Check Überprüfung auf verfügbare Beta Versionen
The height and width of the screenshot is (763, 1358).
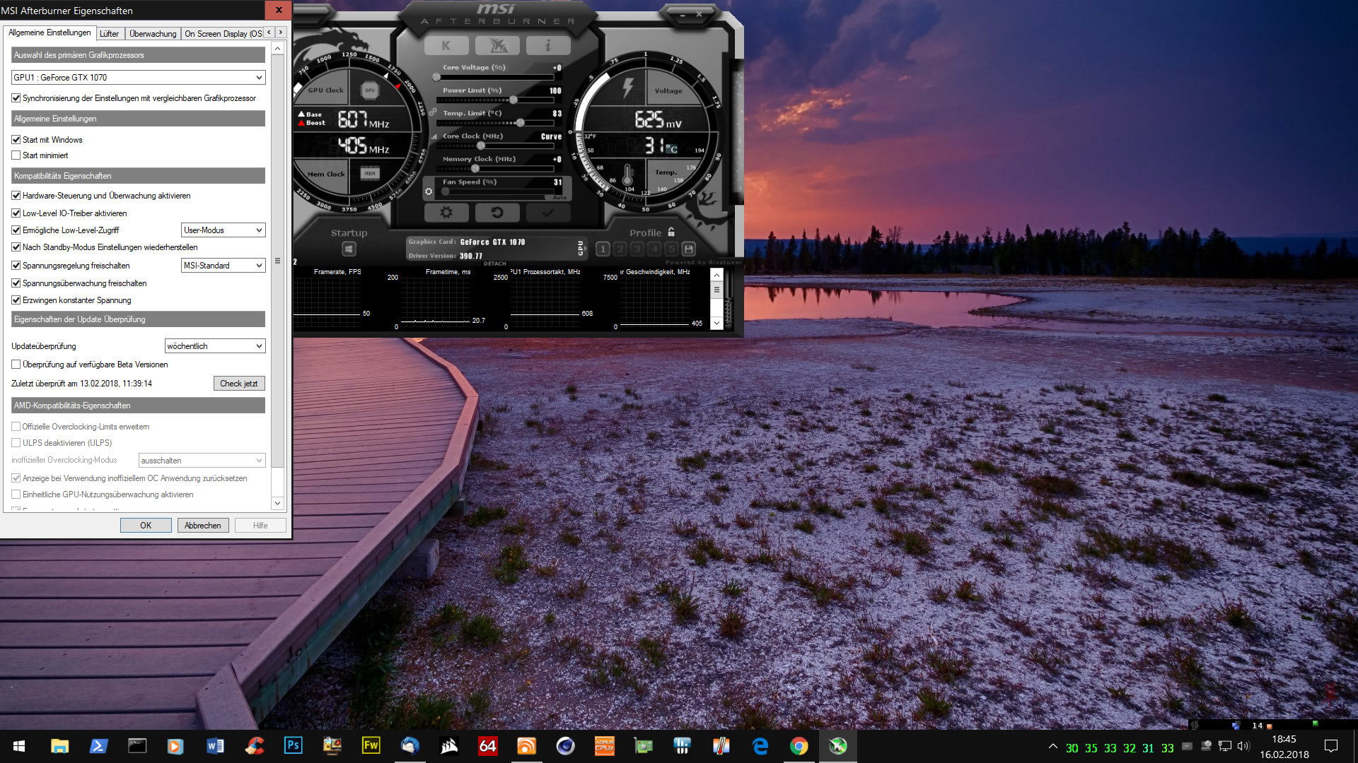(x=16, y=365)
